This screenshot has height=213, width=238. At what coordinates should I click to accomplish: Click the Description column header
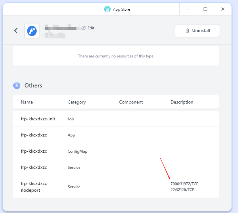[182, 102]
